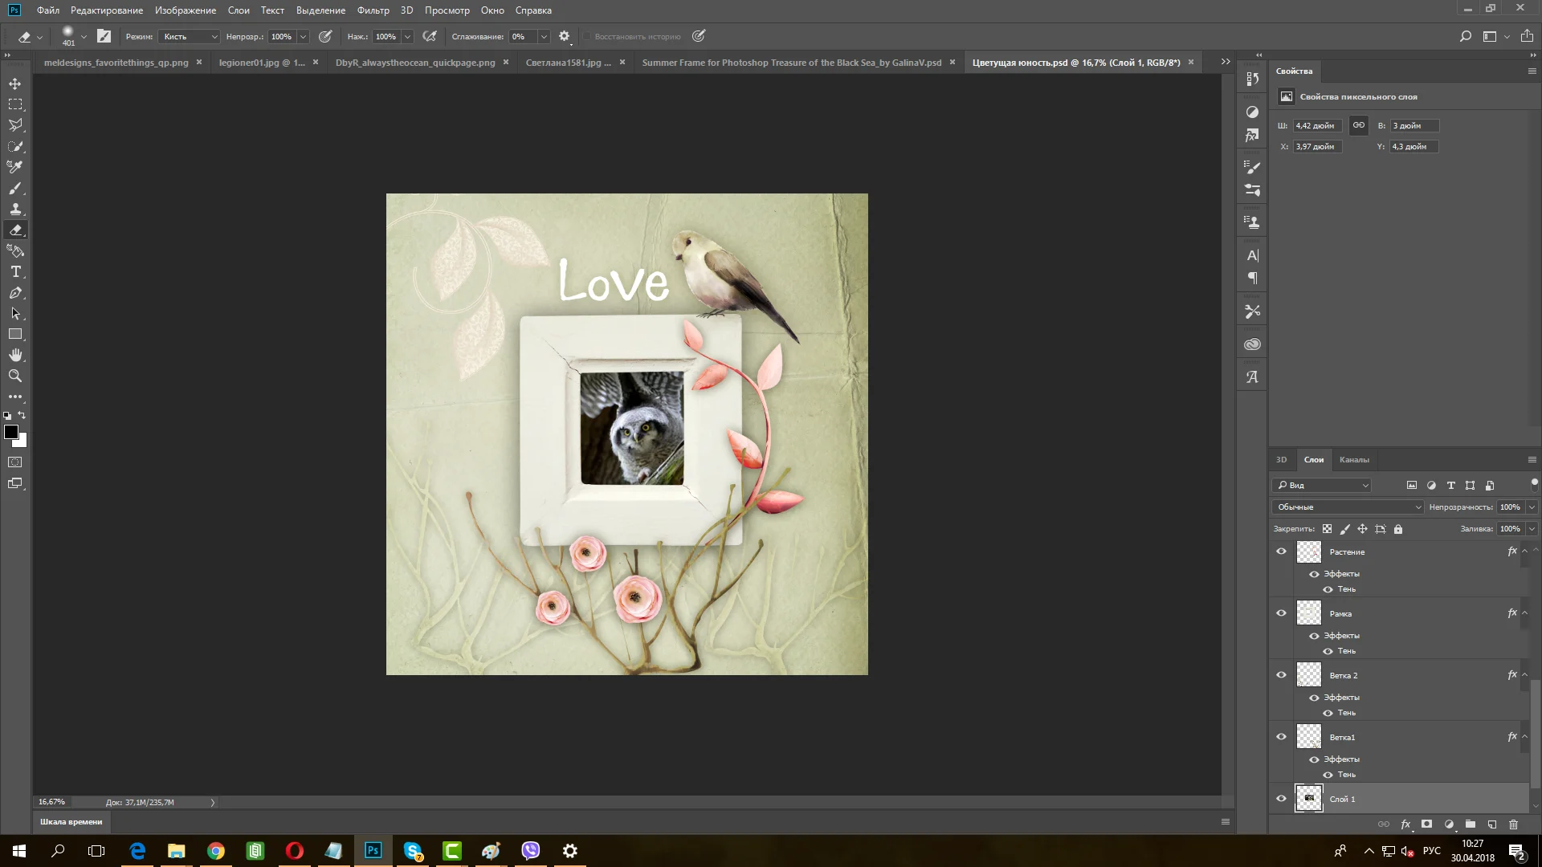Hide the Рамка layer
Image resolution: width=1542 pixels, height=867 pixels.
[1281, 613]
